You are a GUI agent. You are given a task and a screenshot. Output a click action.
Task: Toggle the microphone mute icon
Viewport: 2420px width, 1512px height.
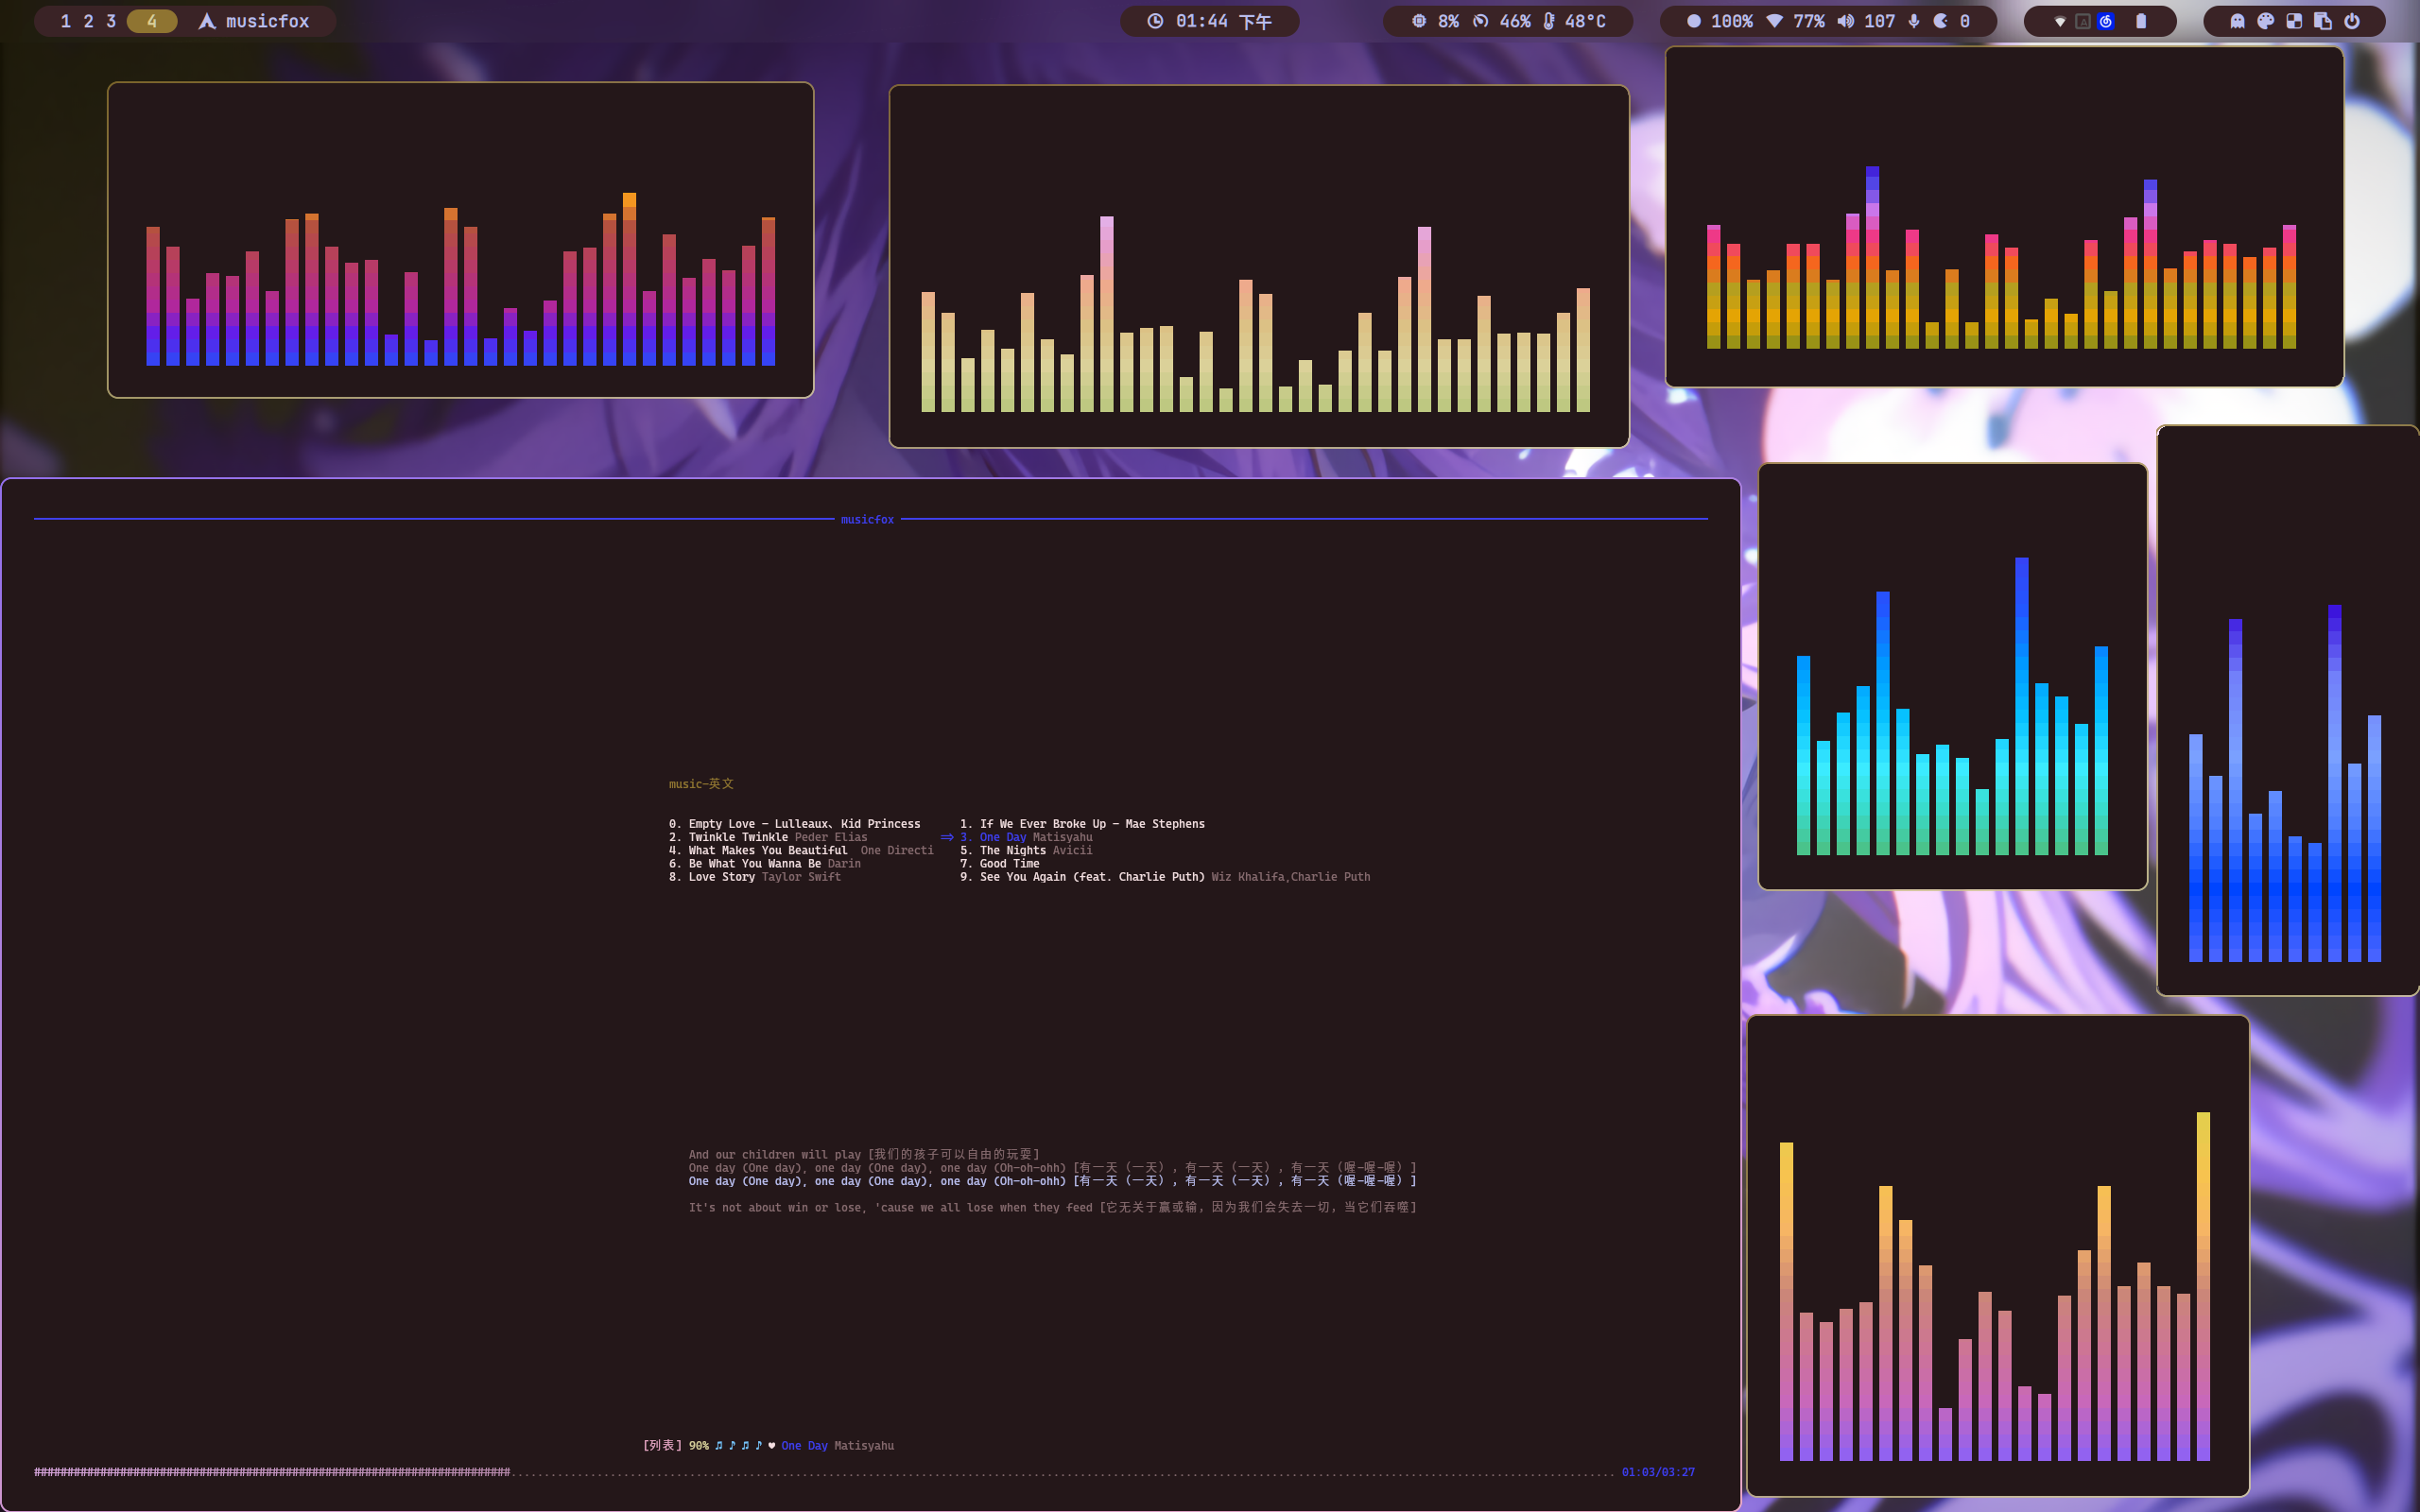(1914, 21)
